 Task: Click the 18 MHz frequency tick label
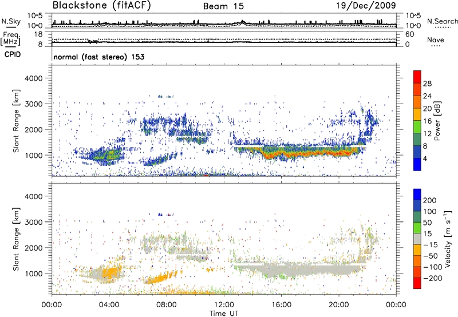tap(38, 34)
